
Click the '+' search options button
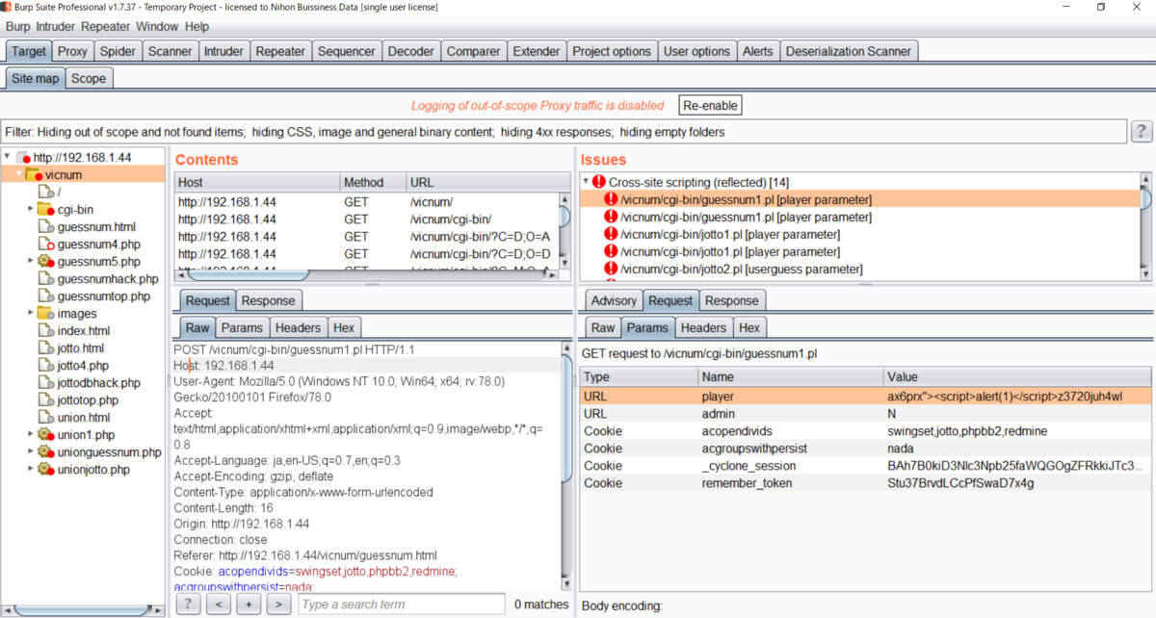[x=249, y=604]
